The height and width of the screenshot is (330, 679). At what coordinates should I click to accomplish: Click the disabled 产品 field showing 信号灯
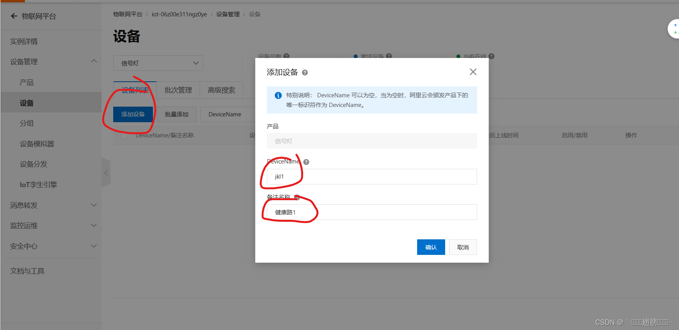pyautogui.click(x=372, y=141)
